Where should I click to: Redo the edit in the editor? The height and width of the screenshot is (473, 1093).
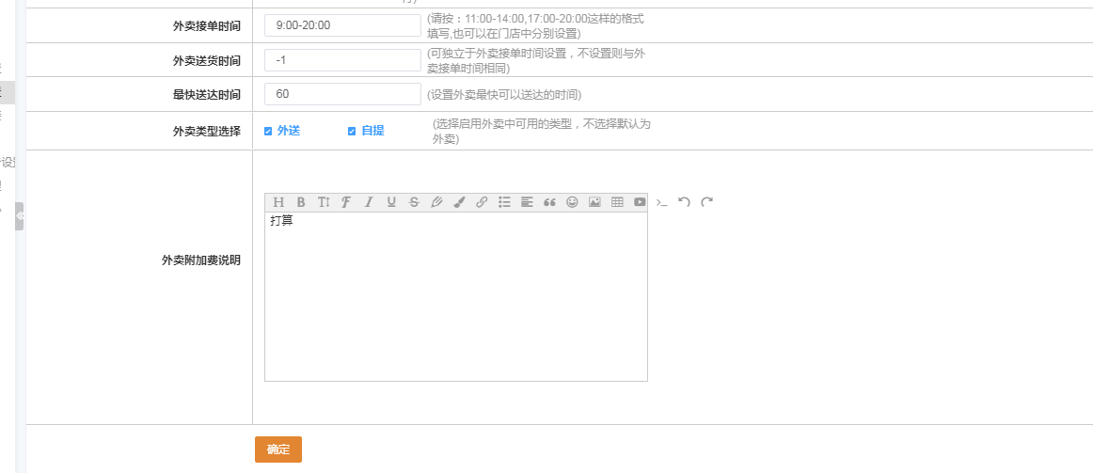pos(706,202)
